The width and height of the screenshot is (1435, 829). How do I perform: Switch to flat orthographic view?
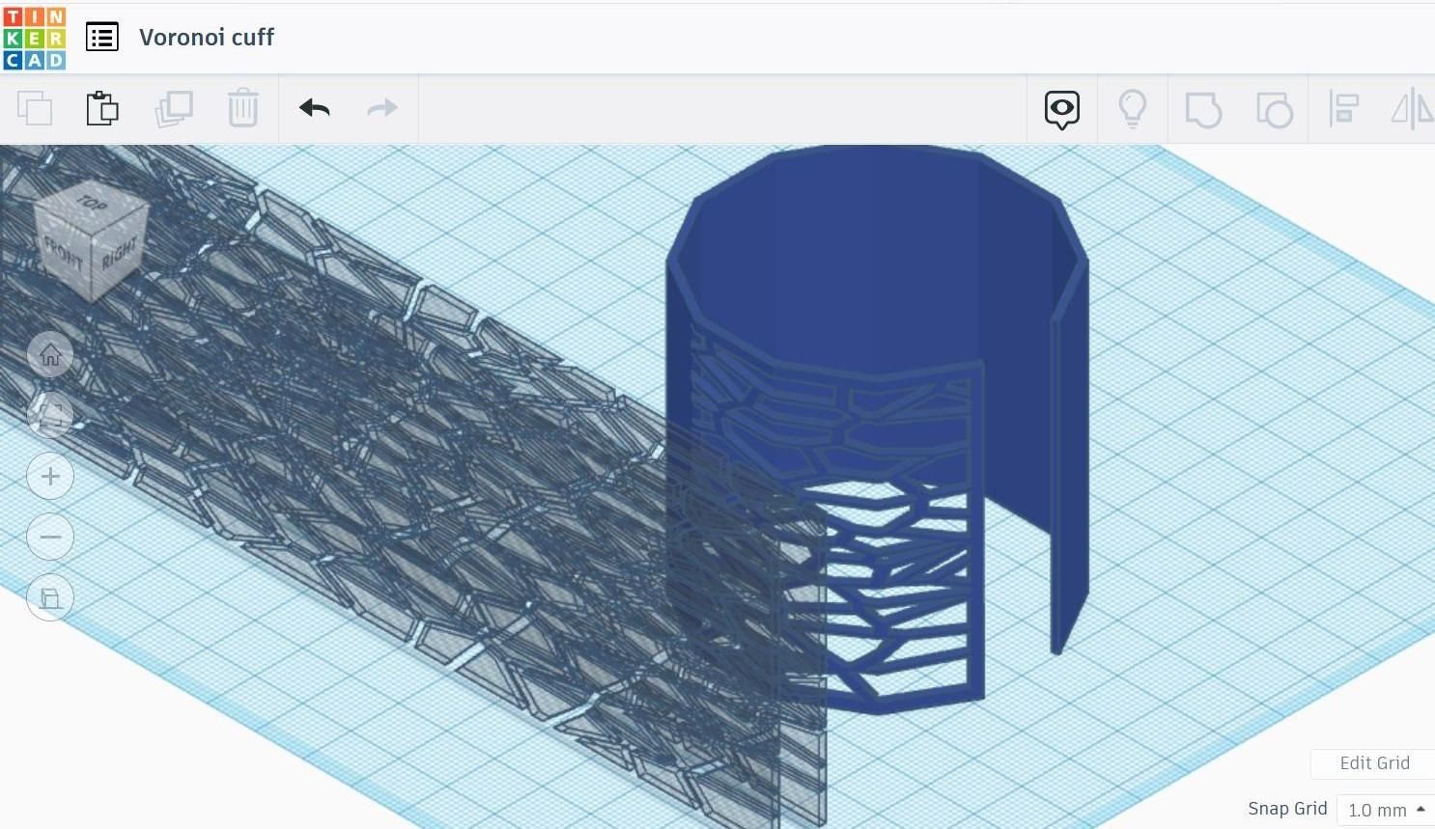coord(50,597)
